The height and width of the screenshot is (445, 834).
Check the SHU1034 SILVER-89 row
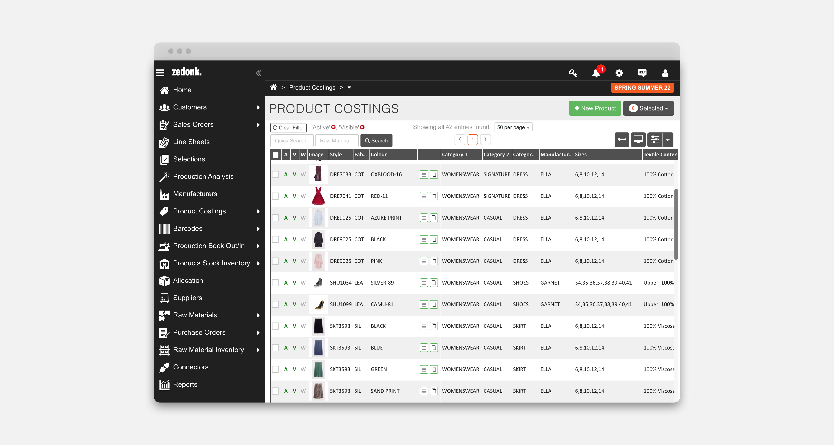[275, 283]
